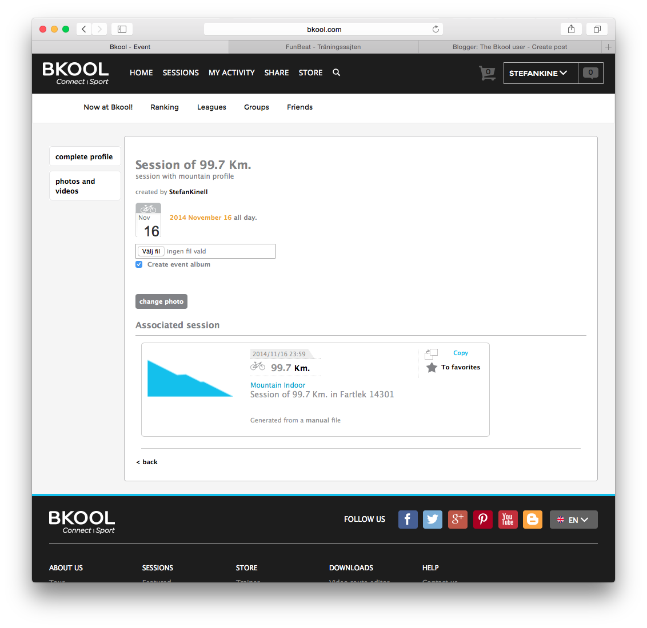Open the shopping cart icon
Viewport: 647px width, 628px height.
pos(487,73)
